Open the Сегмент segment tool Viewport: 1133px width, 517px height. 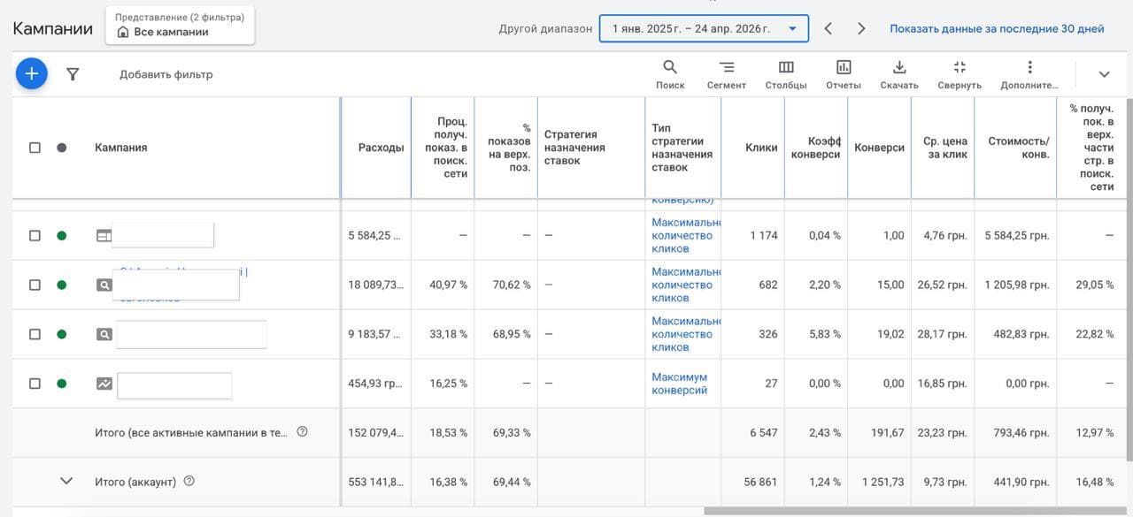(726, 74)
